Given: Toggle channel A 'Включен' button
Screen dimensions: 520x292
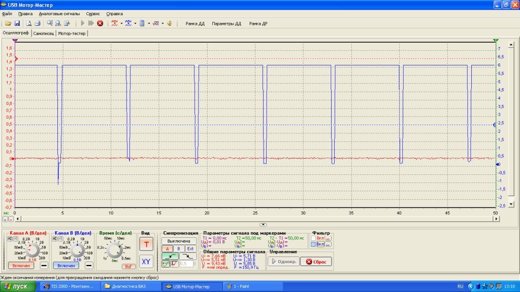Looking at the screenshot, I should 21,266.
